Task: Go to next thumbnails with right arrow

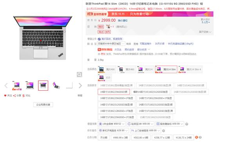Action: click(x=80, y=86)
